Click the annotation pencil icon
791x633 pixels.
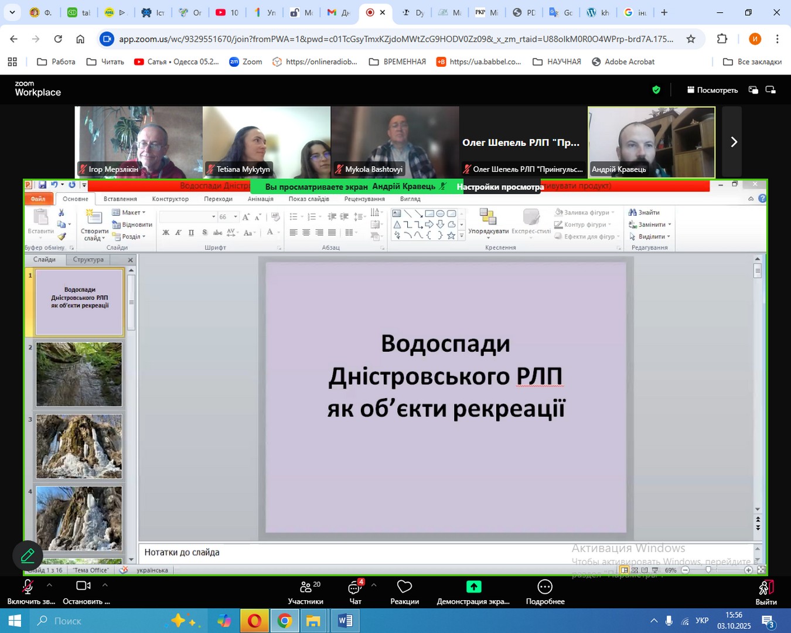pyautogui.click(x=28, y=555)
